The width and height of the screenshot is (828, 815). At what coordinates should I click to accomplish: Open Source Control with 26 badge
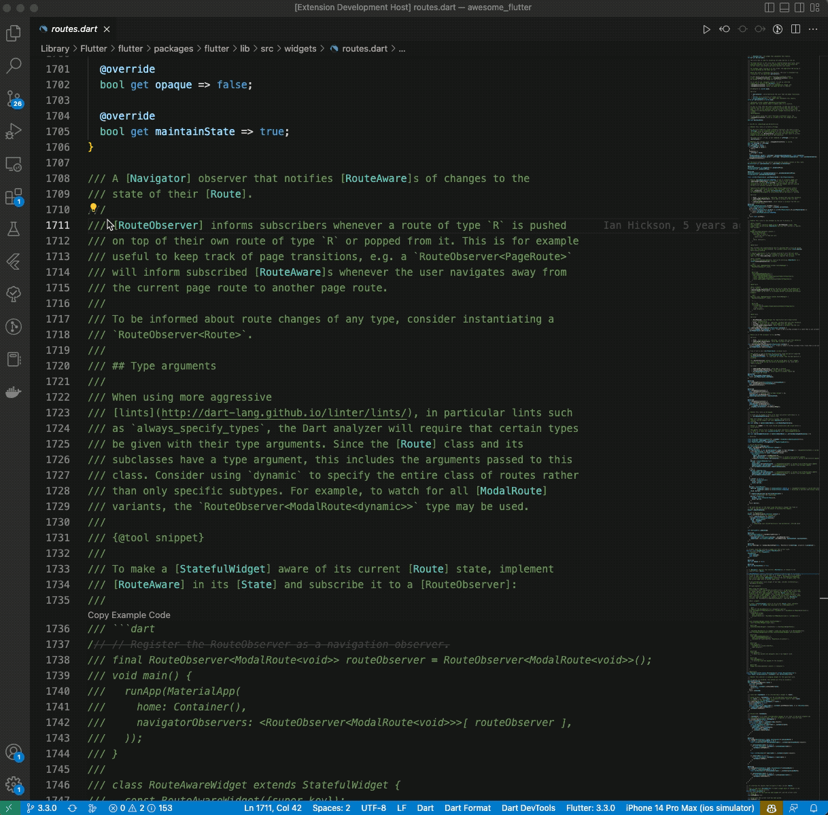14,98
